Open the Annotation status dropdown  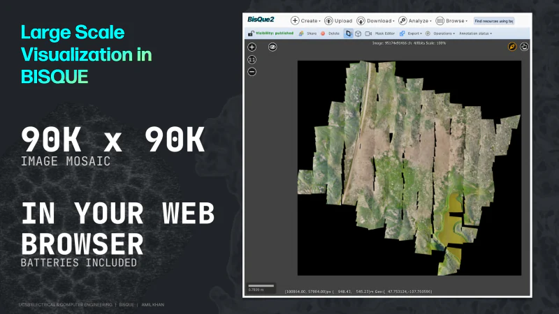pyautogui.click(x=475, y=33)
